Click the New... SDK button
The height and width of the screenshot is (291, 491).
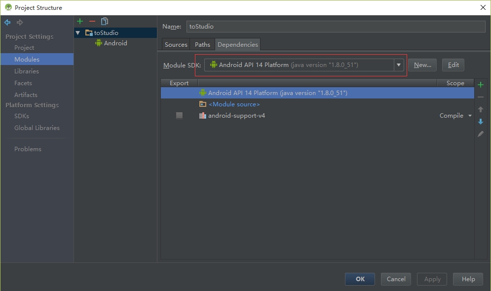[x=422, y=65]
